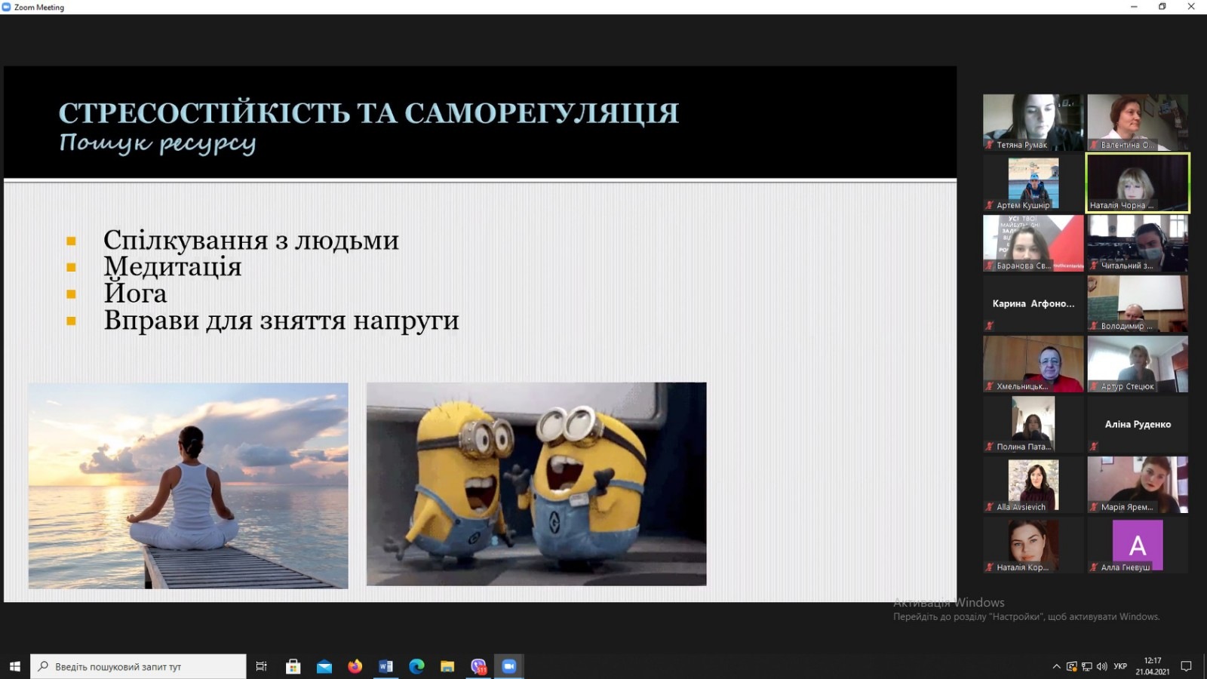
Task: Open Microsoft Edge from taskbar
Action: pyautogui.click(x=416, y=666)
